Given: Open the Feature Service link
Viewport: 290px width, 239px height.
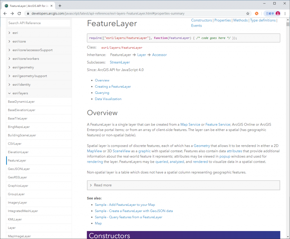Looking at the screenshot, I should click(x=218, y=124).
